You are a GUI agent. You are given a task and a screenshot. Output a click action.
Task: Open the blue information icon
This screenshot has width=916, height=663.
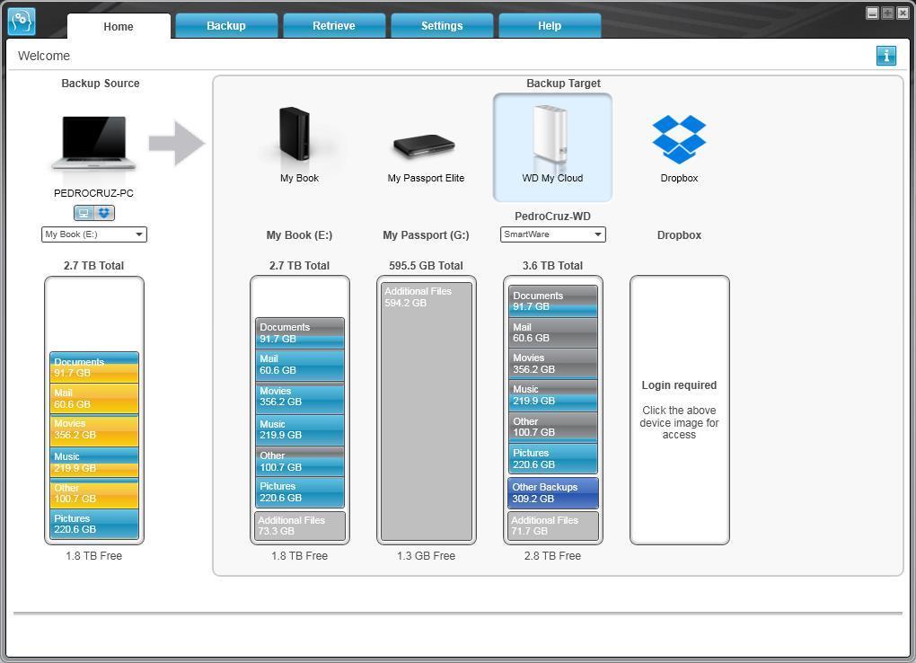click(x=885, y=56)
